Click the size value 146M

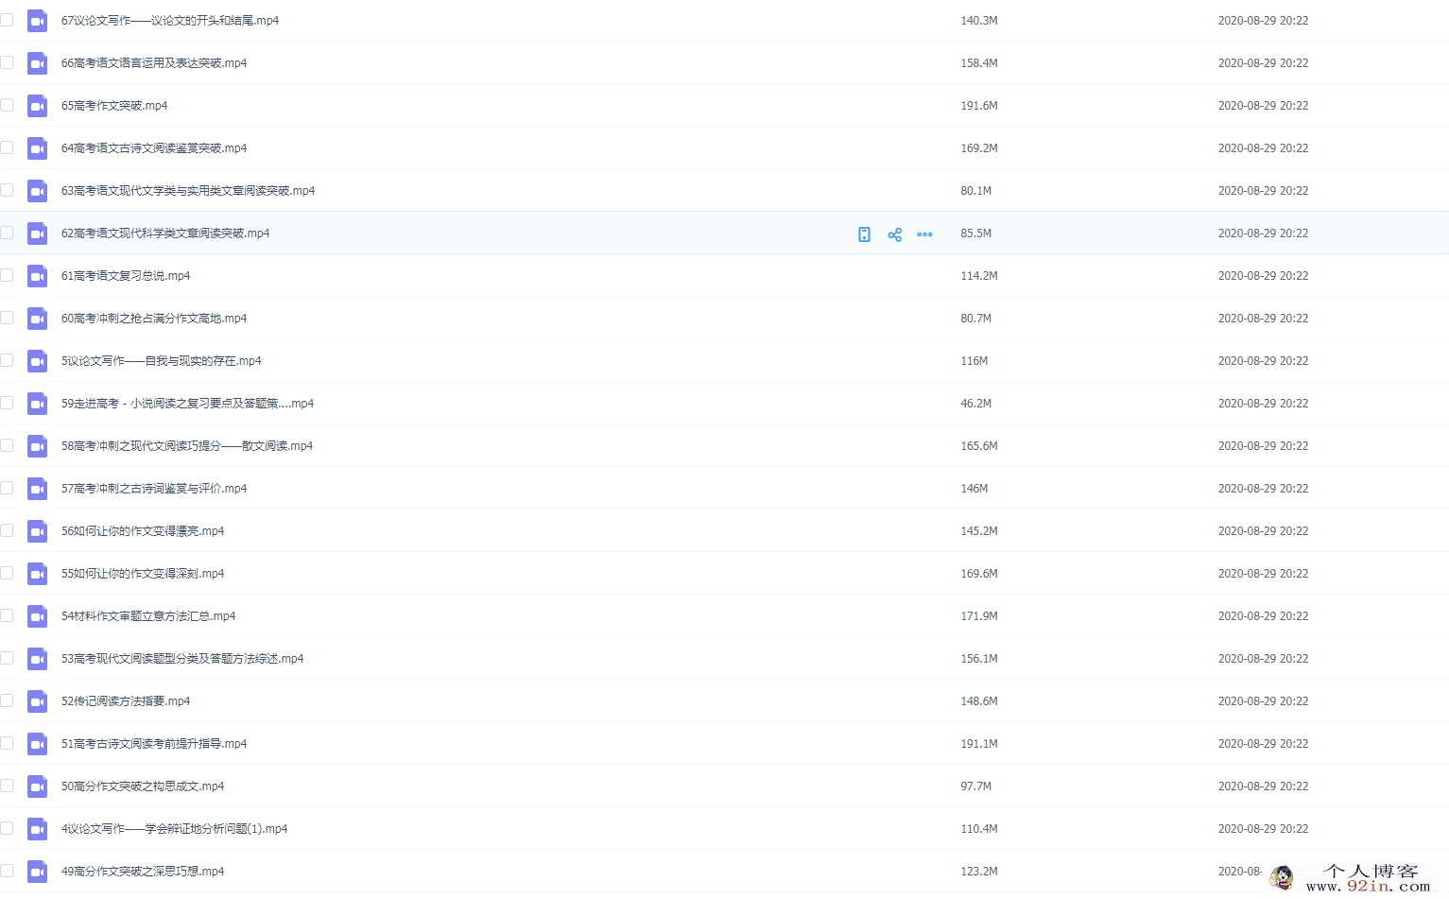[975, 489]
